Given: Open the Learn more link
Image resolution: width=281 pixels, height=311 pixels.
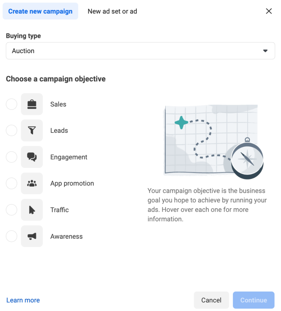Looking at the screenshot, I should [23, 300].
